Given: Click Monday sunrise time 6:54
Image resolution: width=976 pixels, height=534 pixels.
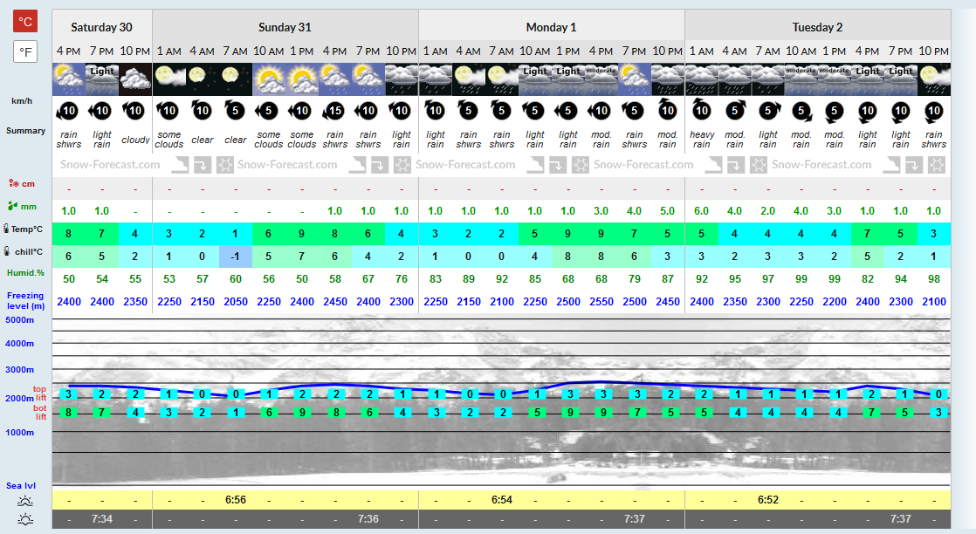Looking at the screenshot, I should 502,500.
